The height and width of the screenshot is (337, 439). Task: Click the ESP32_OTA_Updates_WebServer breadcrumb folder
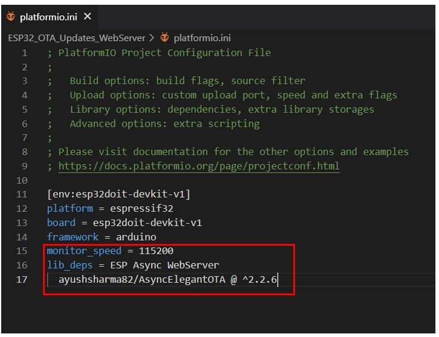pos(76,38)
